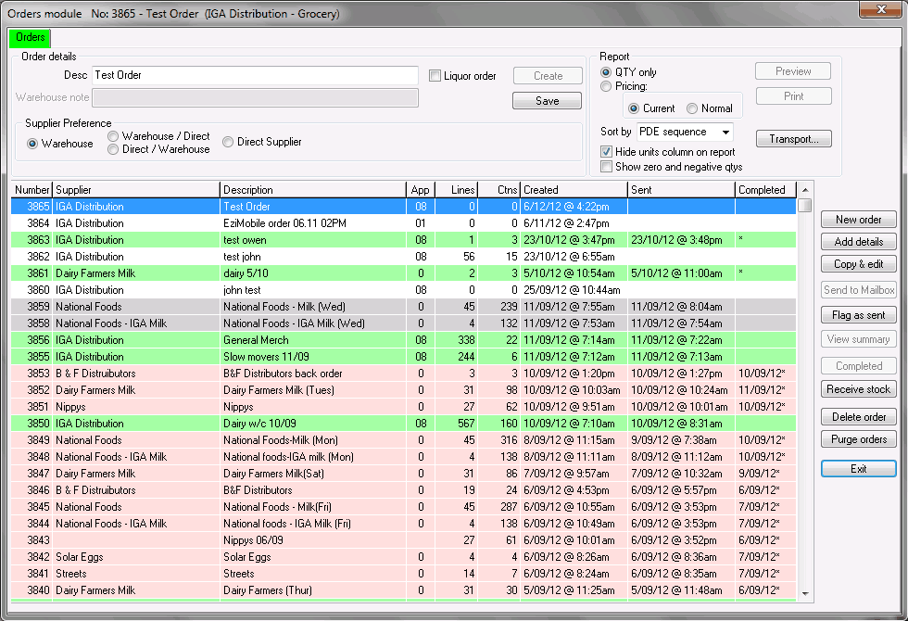908x621 pixels.
Task: Select the Direct Supplier option
Action: 228,142
